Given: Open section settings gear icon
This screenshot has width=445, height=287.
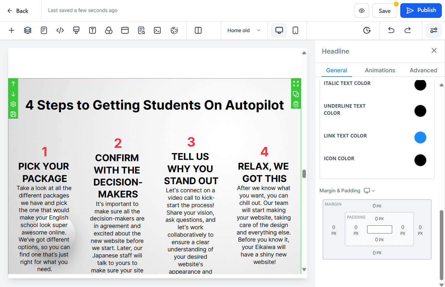Looking at the screenshot, I should point(13,104).
